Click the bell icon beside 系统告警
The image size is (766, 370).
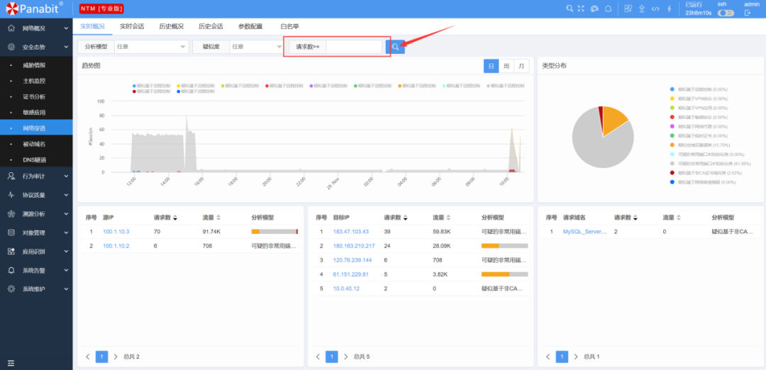(x=11, y=270)
